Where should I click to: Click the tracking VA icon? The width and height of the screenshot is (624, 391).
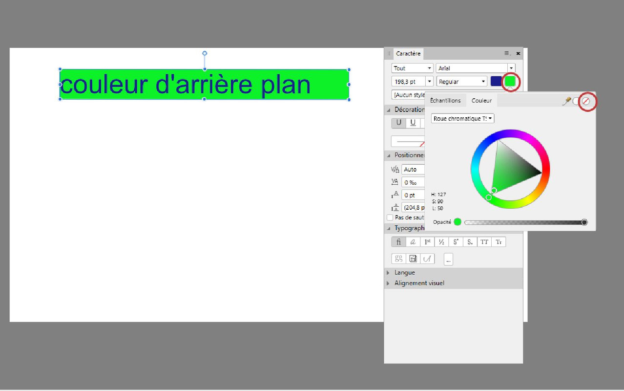point(395,182)
